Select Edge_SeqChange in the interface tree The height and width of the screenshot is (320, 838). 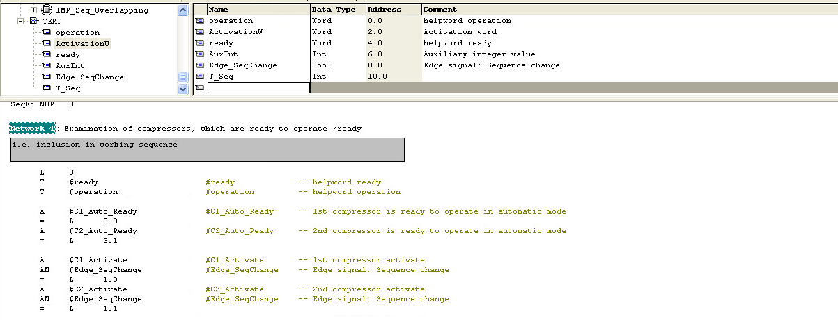(x=89, y=77)
